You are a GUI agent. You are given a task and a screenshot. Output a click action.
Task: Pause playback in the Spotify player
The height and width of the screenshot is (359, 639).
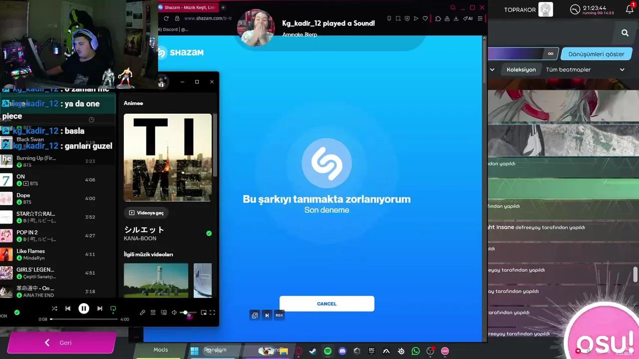(84, 309)
